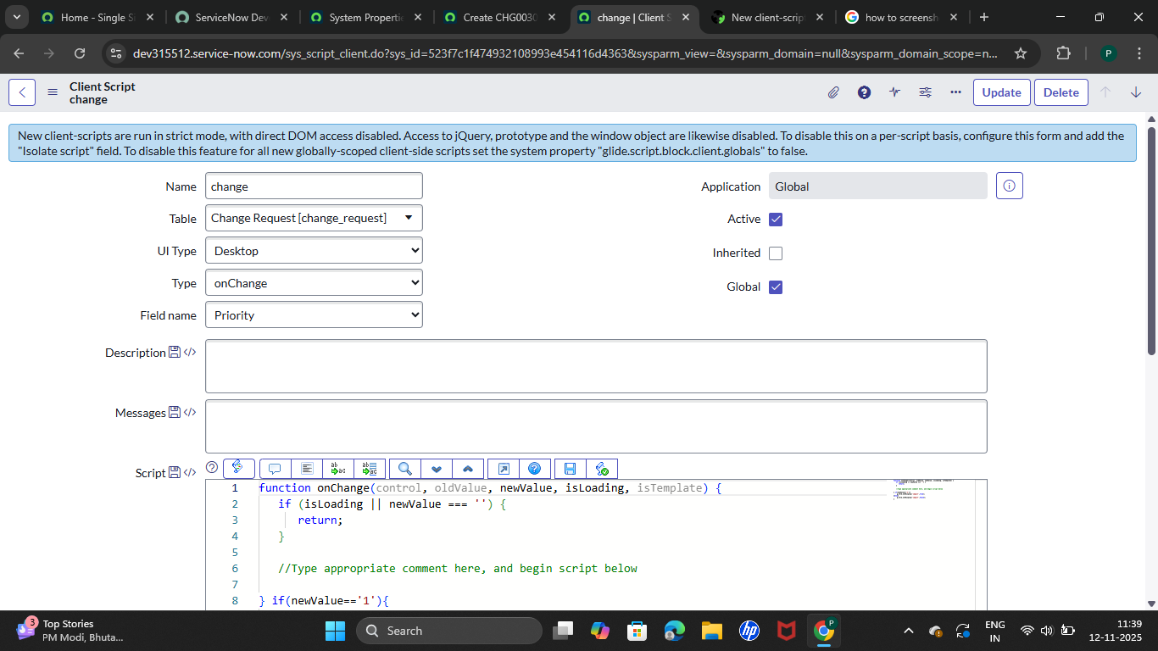The image size is (1158, 651).
Task: Open a new browser tab
Action: [983, 17]
